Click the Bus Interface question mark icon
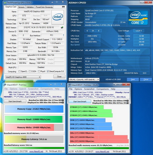Screen dimensions: 153x155 click(63, 35)
